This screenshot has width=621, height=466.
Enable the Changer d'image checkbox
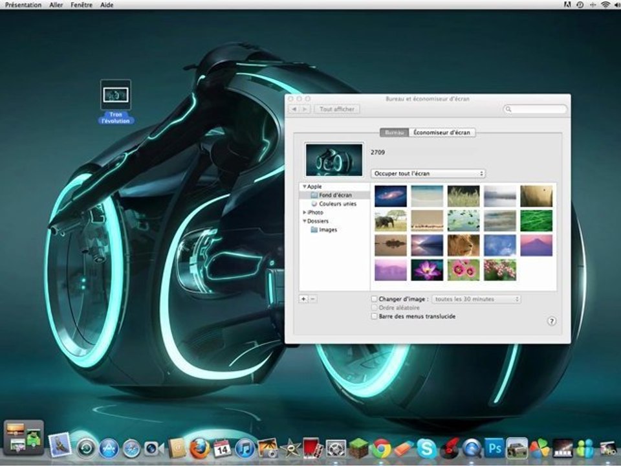[x=374, y=299]
